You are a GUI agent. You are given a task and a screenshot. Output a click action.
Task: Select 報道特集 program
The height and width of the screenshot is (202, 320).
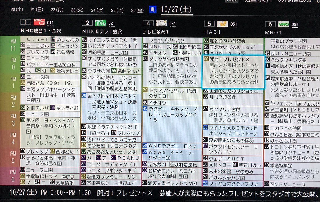click(293, 171)
